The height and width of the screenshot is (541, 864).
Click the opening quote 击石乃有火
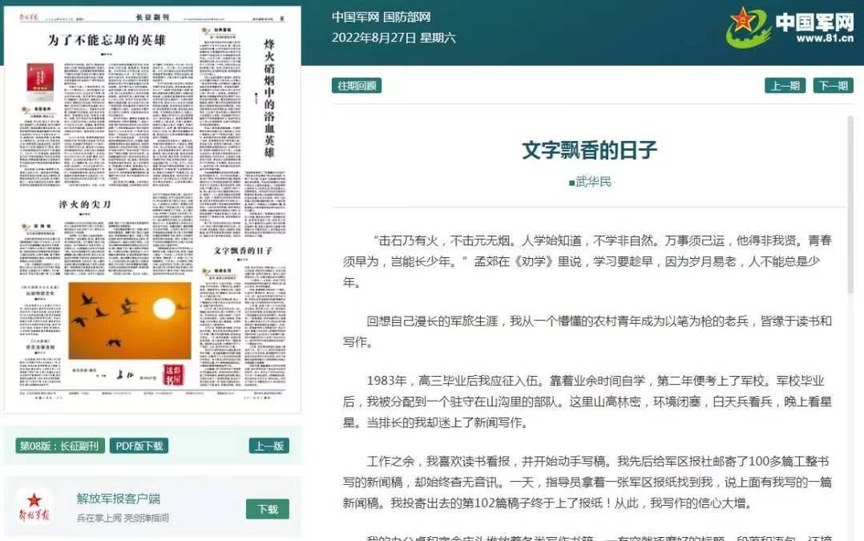(x=409, y=240)
